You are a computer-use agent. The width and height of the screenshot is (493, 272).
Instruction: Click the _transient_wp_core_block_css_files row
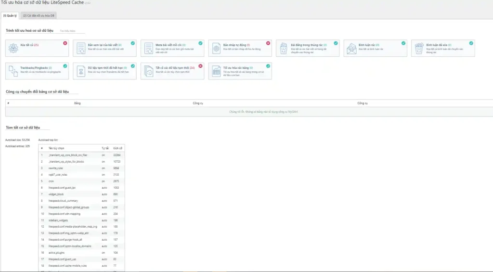point(81,155)
